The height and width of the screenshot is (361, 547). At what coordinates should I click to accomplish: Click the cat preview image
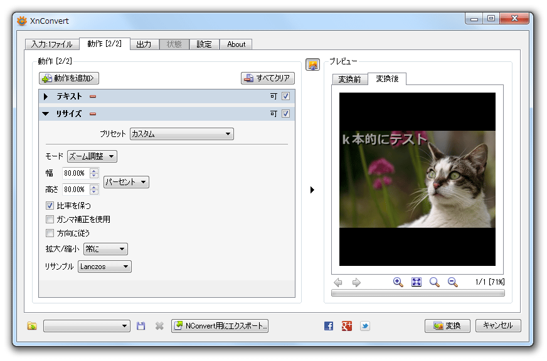[417, 179]
